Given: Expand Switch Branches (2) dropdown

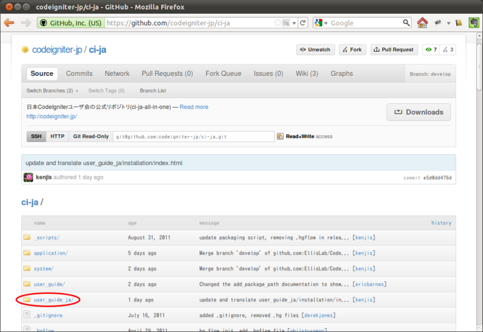Looking at the screenshot, I should click(x=53, y=91).
